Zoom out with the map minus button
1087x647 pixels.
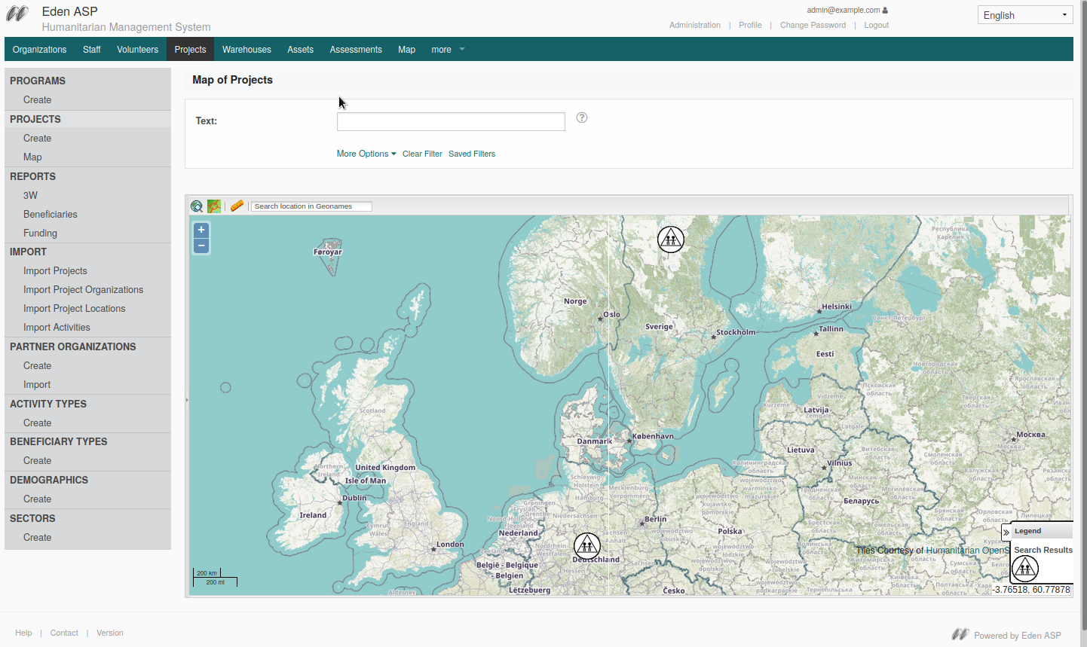pyautogui.click(x=201, y=246)
